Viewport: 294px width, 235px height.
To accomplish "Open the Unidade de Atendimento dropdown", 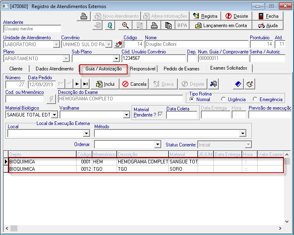I will click(56, 44).
